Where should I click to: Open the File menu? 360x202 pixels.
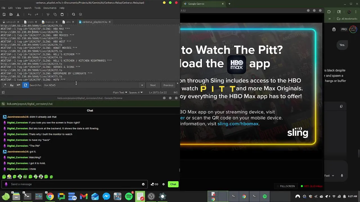(3, 8)
